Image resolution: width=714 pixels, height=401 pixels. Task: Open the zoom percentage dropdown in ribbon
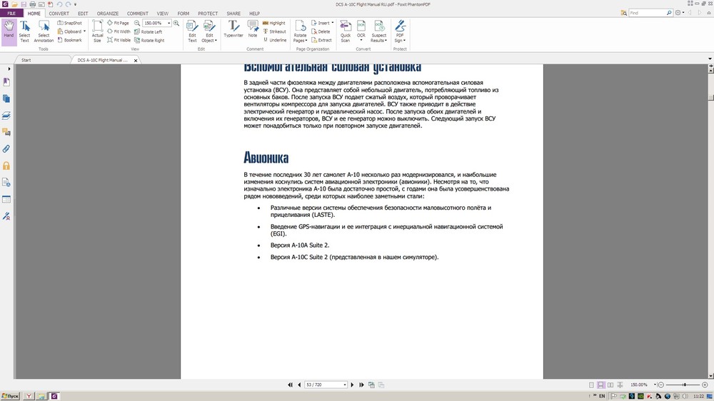169,23
